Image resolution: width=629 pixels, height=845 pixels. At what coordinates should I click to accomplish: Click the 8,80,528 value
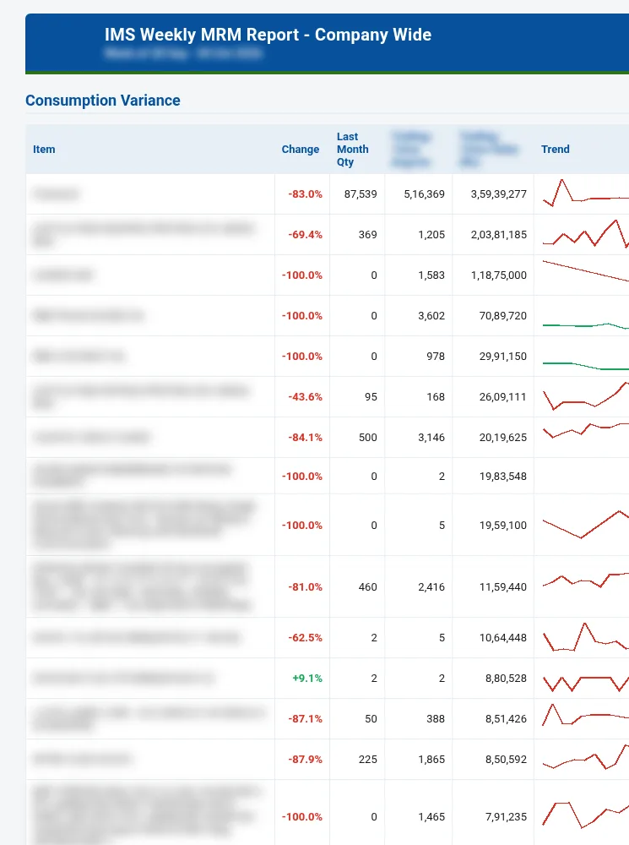(507, 678)
